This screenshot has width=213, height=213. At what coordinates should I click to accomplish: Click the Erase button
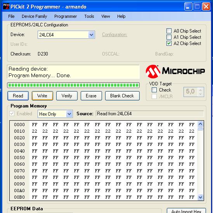click(91, 96)
